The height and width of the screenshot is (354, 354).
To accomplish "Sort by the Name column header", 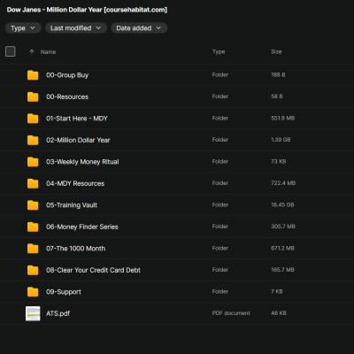I will [x=48, y=52].
